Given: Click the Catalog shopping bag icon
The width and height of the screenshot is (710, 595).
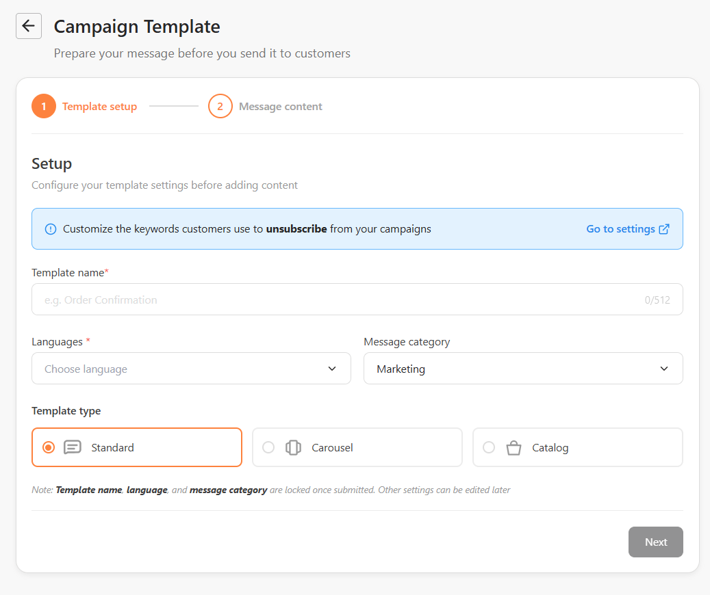Looking at the screenshot, I should point(514,447).
